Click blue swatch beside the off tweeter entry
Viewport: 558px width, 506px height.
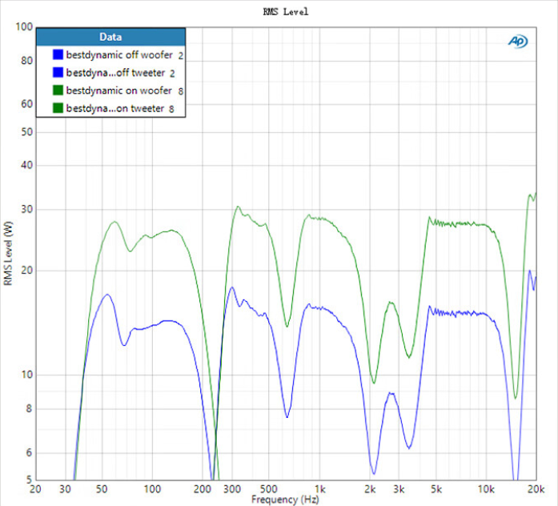58,73
